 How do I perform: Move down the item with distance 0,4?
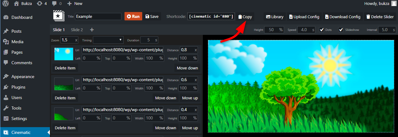tap(166, 128)
